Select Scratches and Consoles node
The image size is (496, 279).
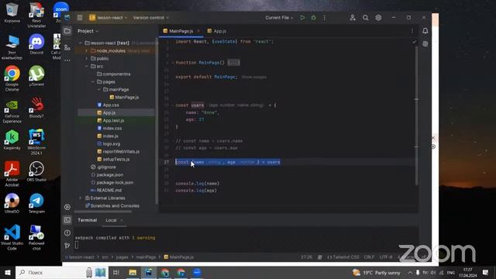[112, 205]
